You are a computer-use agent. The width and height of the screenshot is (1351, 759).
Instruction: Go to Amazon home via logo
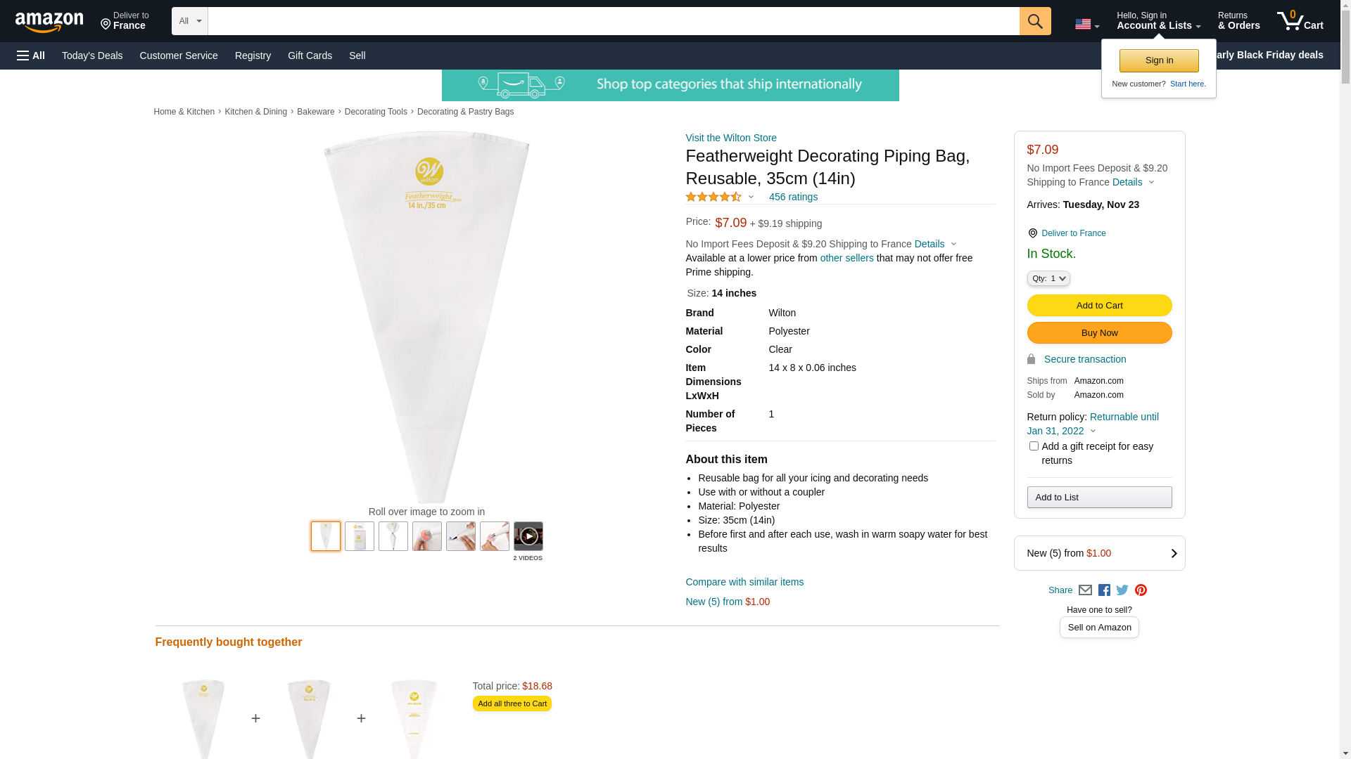point(49,22)
